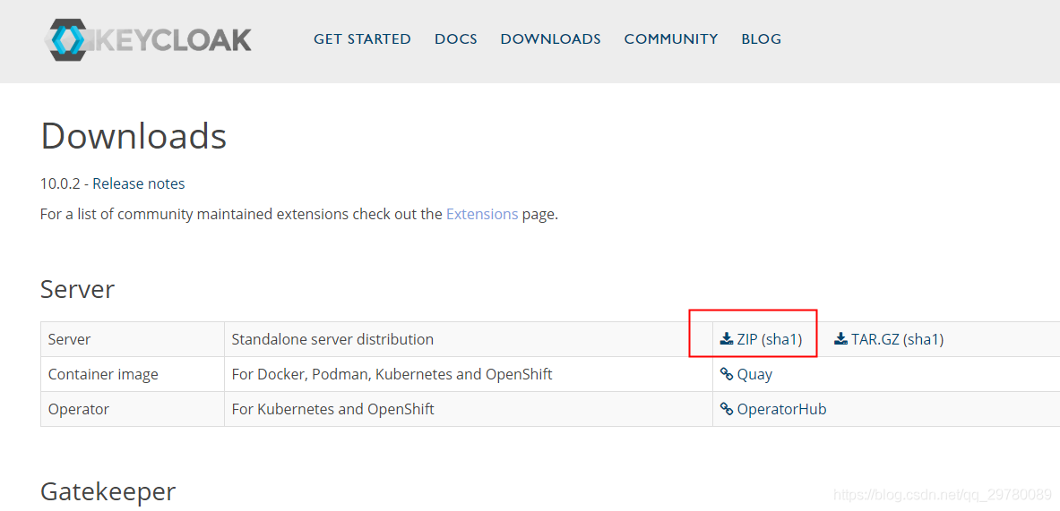Open the COMMUNITY navigation link
The height and width of the screenshot is (511, 1060).
point(670,39)
